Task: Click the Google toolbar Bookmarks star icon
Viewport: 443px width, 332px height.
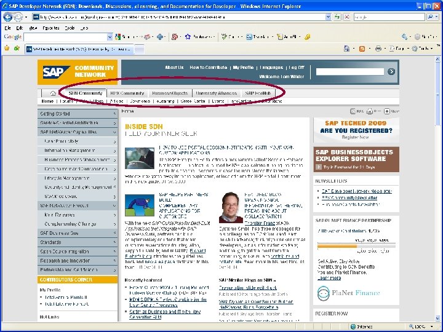Action: click(x=188, y=37)
